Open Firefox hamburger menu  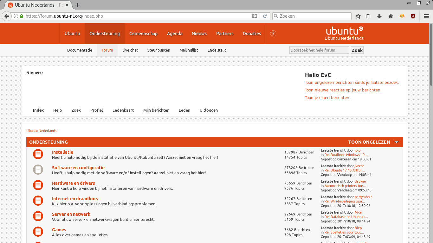[426, 16]
